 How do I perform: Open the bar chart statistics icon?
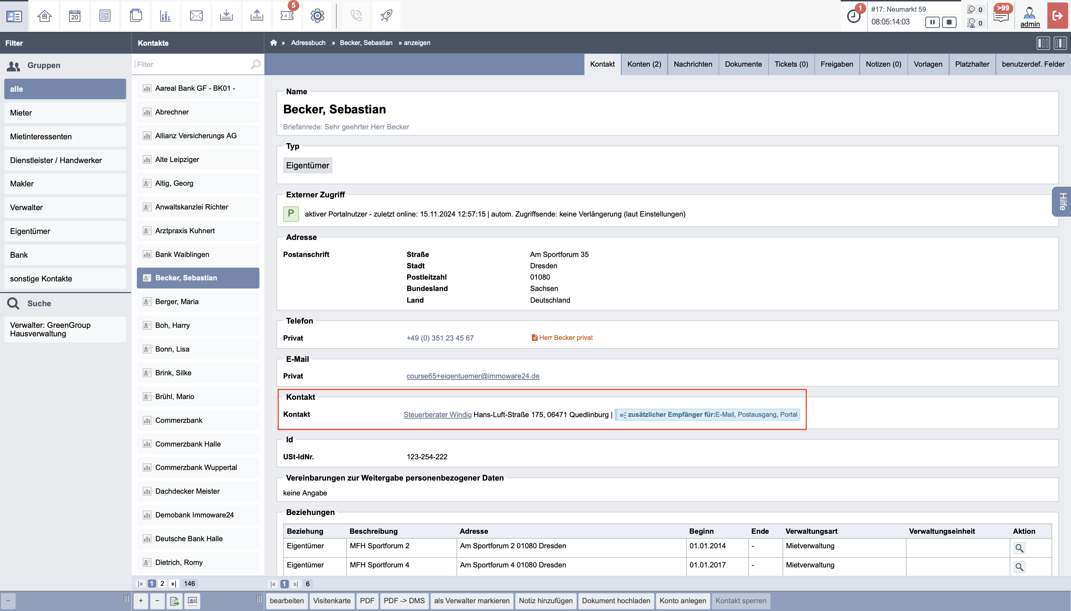coord(166,16)
